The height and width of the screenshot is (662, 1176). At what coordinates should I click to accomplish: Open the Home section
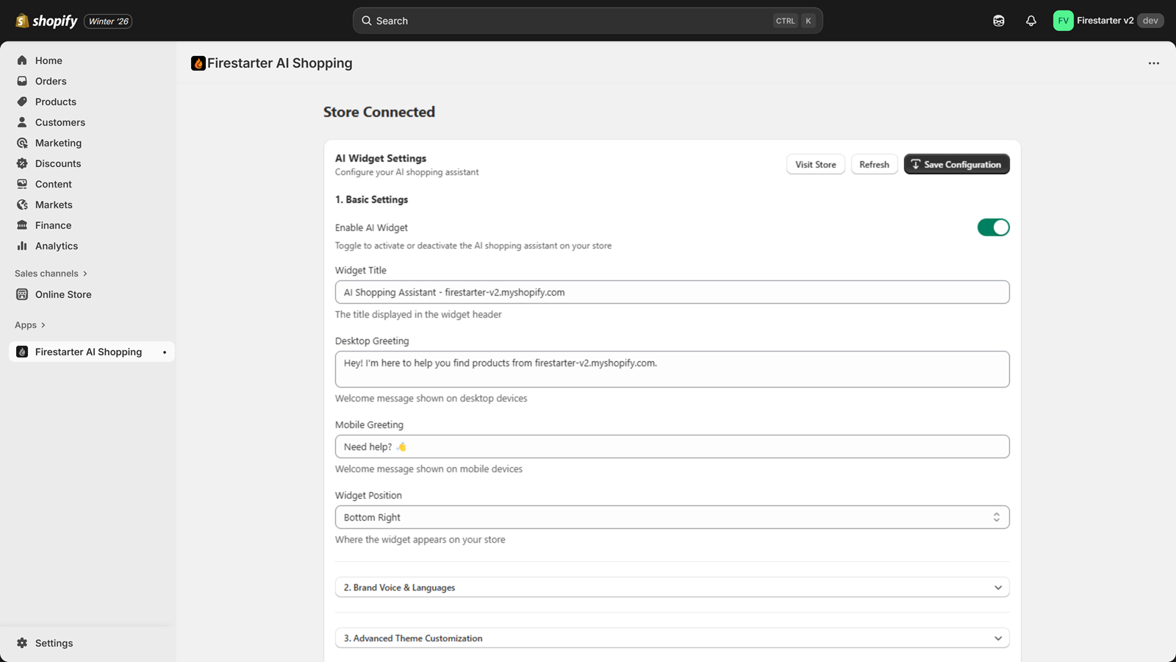[x=49, y=60]
